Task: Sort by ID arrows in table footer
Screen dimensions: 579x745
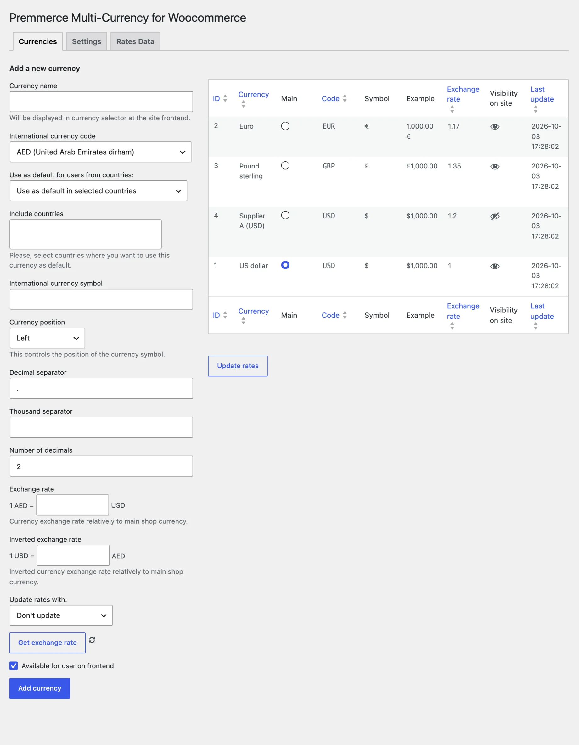Action: [225, 315]
